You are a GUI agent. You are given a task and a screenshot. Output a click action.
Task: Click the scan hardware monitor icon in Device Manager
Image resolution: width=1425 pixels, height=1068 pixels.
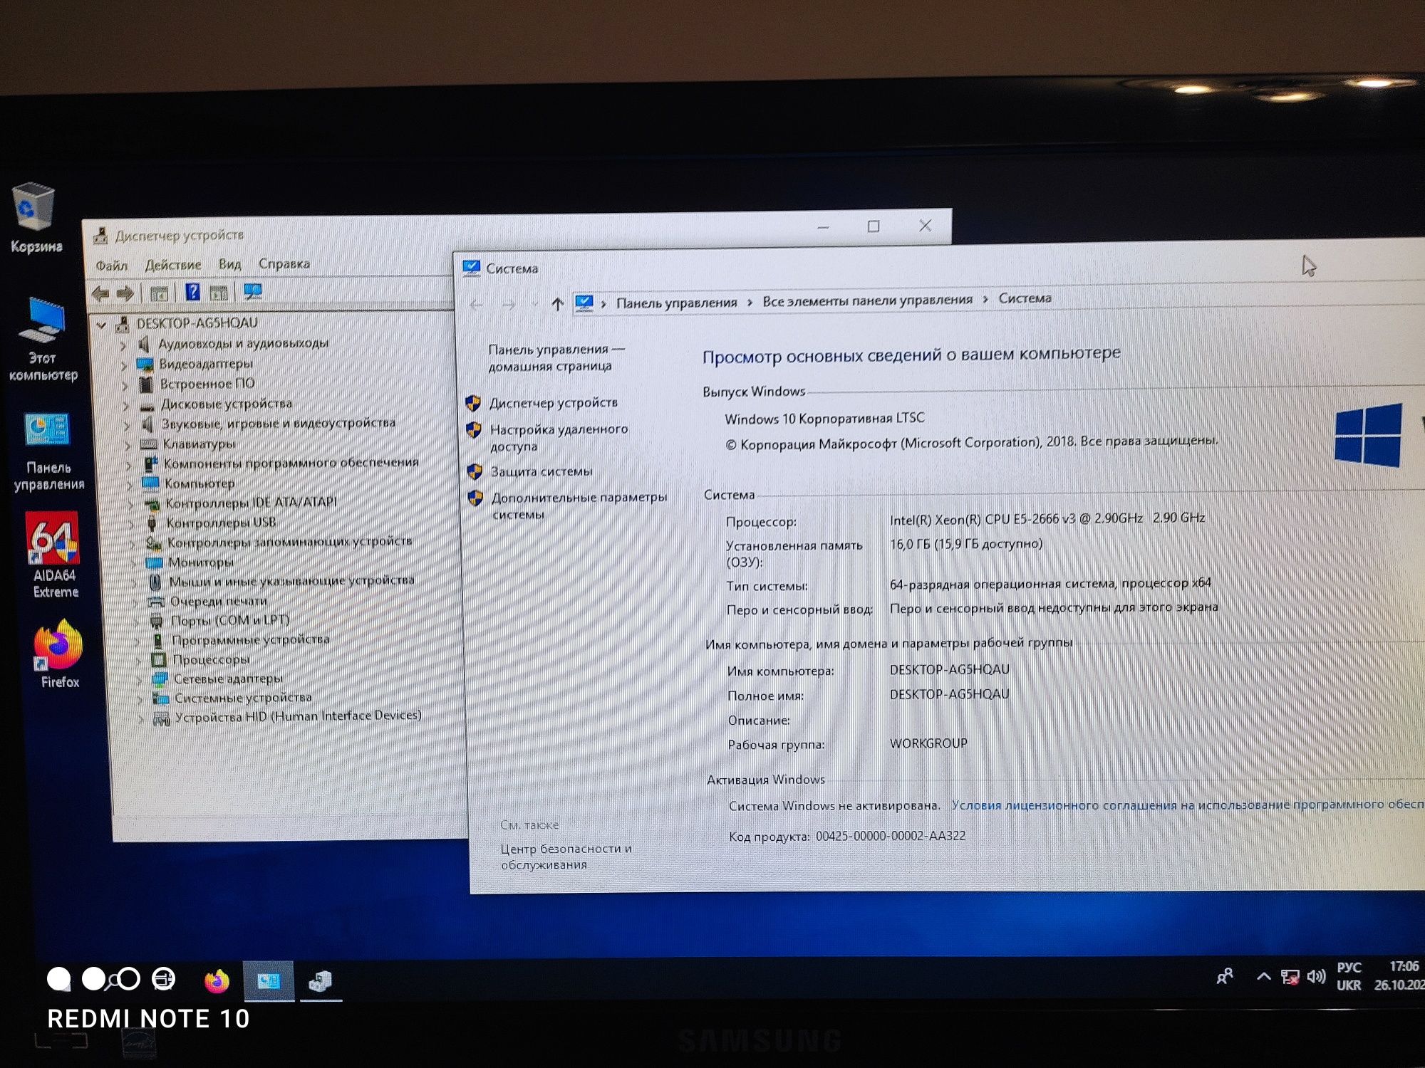click(x=252, y=291)
